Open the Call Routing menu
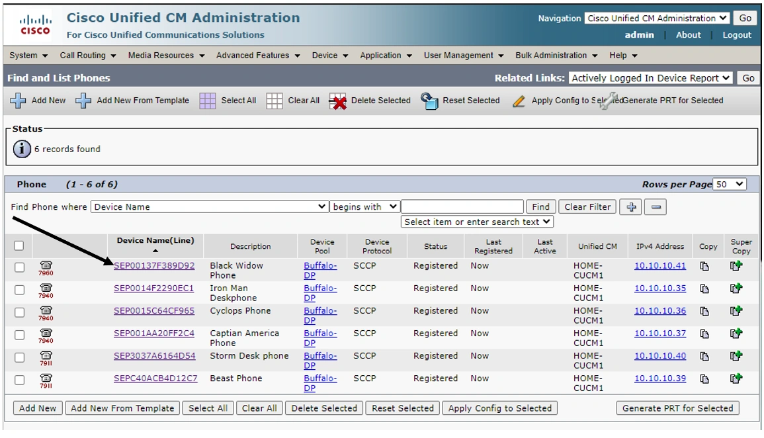The height and width of the screenshot is (438, 764). click(x=88, y=56)
